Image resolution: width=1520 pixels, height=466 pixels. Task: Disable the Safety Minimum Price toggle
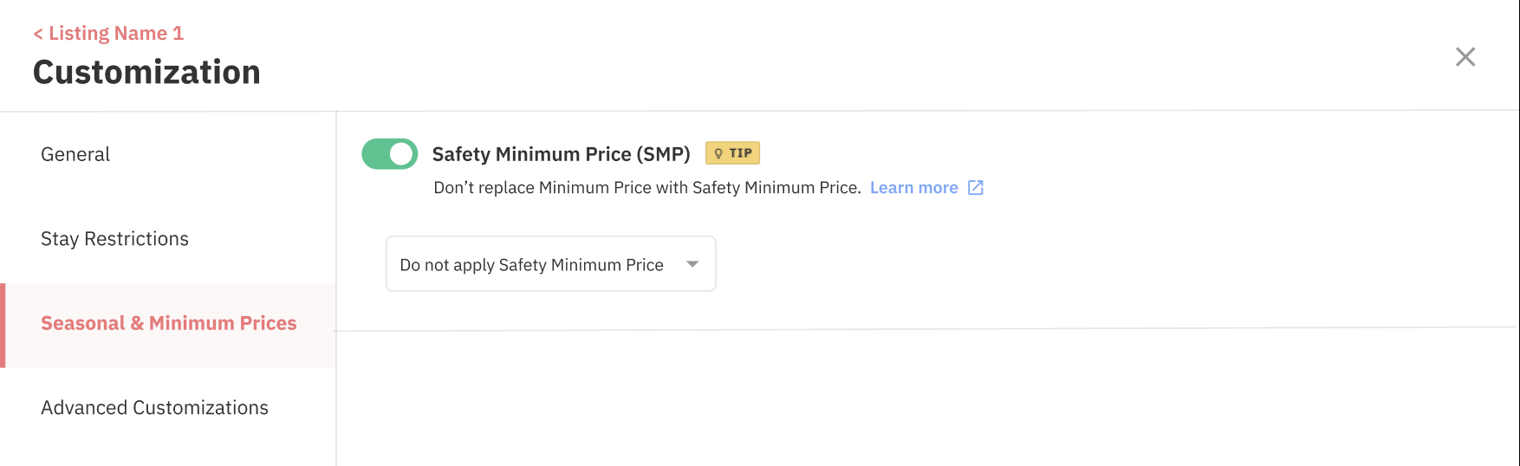pyautogui.click(x=389, y=154)
